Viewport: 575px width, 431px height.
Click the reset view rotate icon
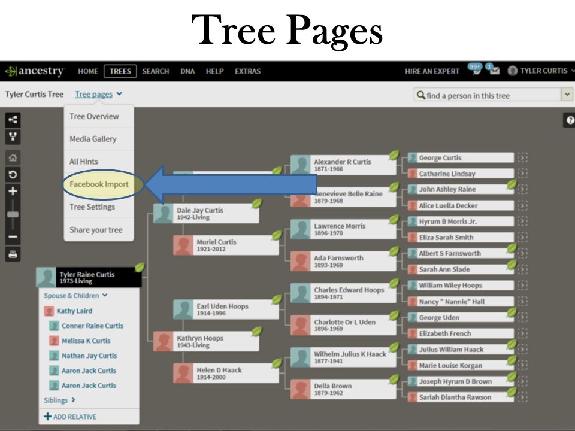click(x=13, y=174)
